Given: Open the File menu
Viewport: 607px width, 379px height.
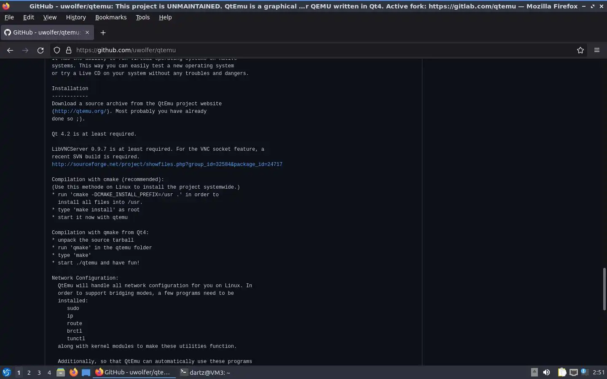Looking at the screenshot, I should point(9,17).
